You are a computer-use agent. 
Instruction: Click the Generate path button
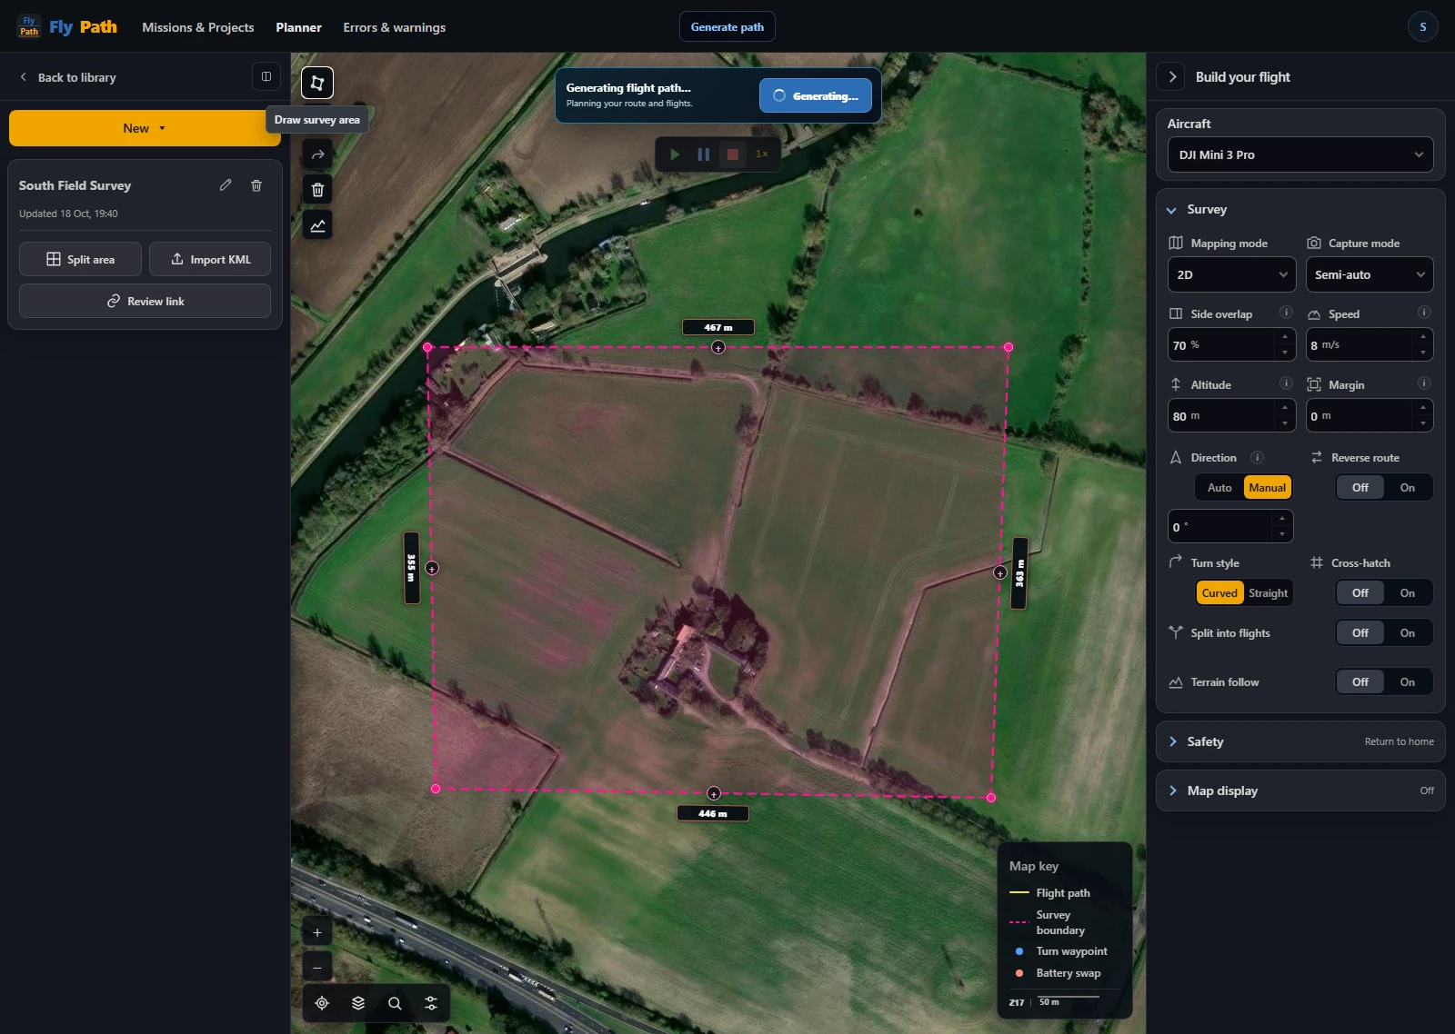[727, 26]
